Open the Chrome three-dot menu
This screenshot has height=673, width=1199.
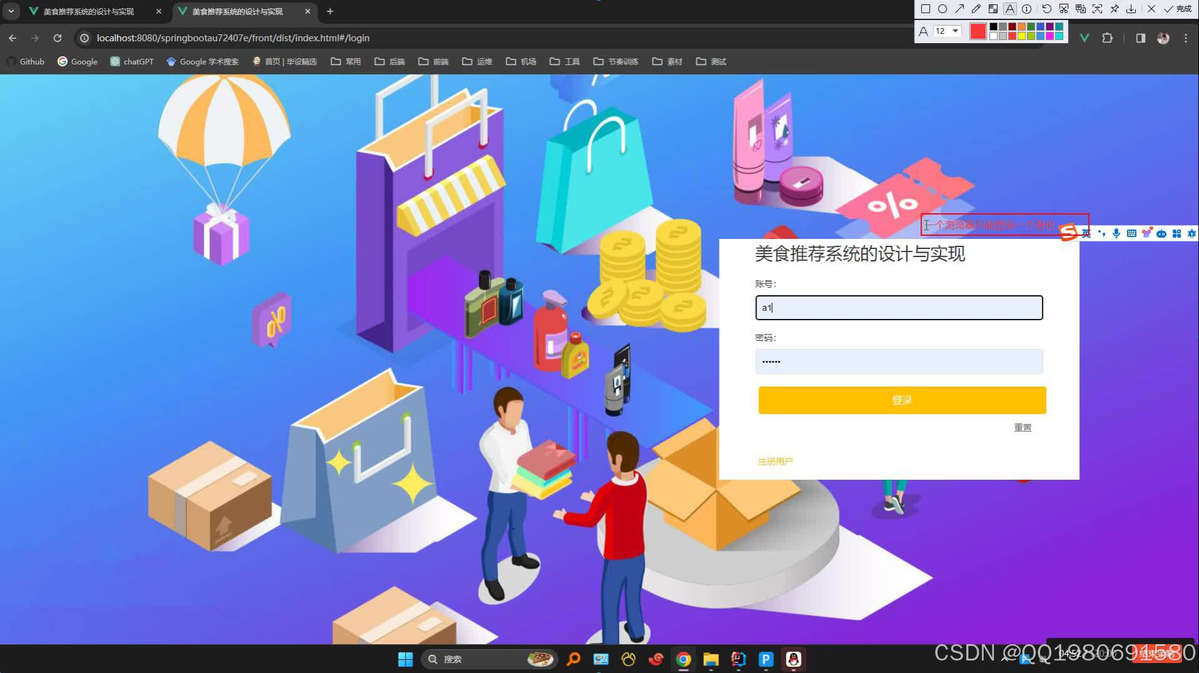[x=1185, y=38]
